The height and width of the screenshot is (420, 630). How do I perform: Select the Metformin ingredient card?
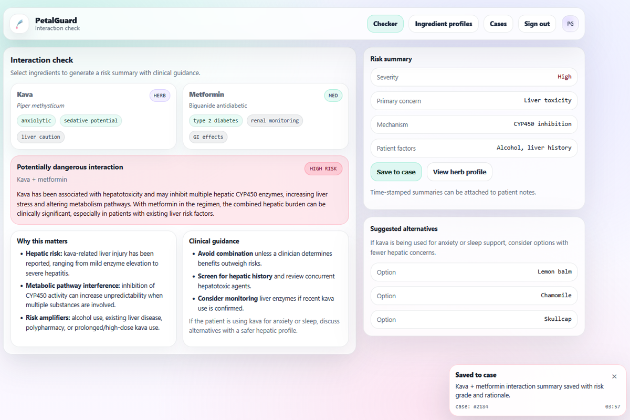tap(265, 116)
